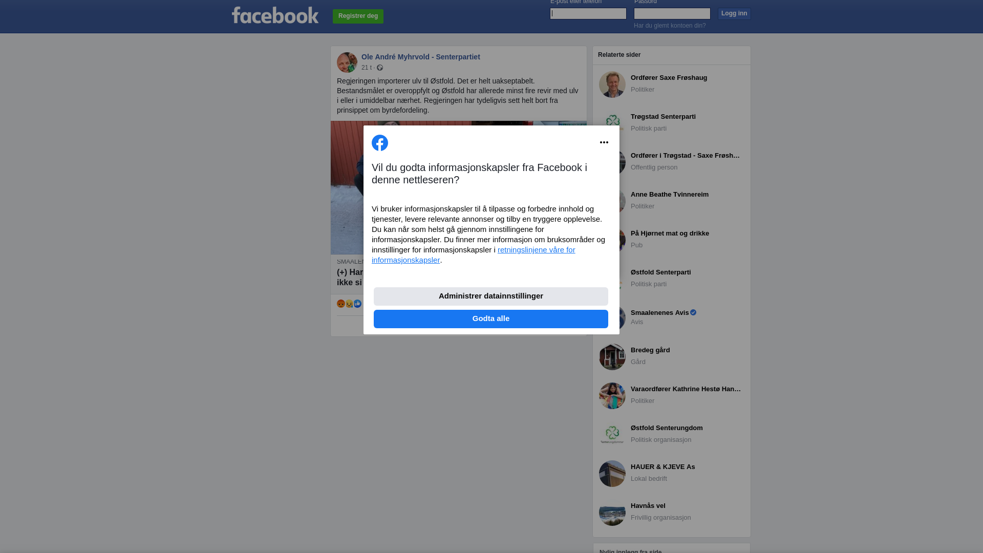983x553 pixels.
Task: Click the Logg inn button
Action: (734, 13)
